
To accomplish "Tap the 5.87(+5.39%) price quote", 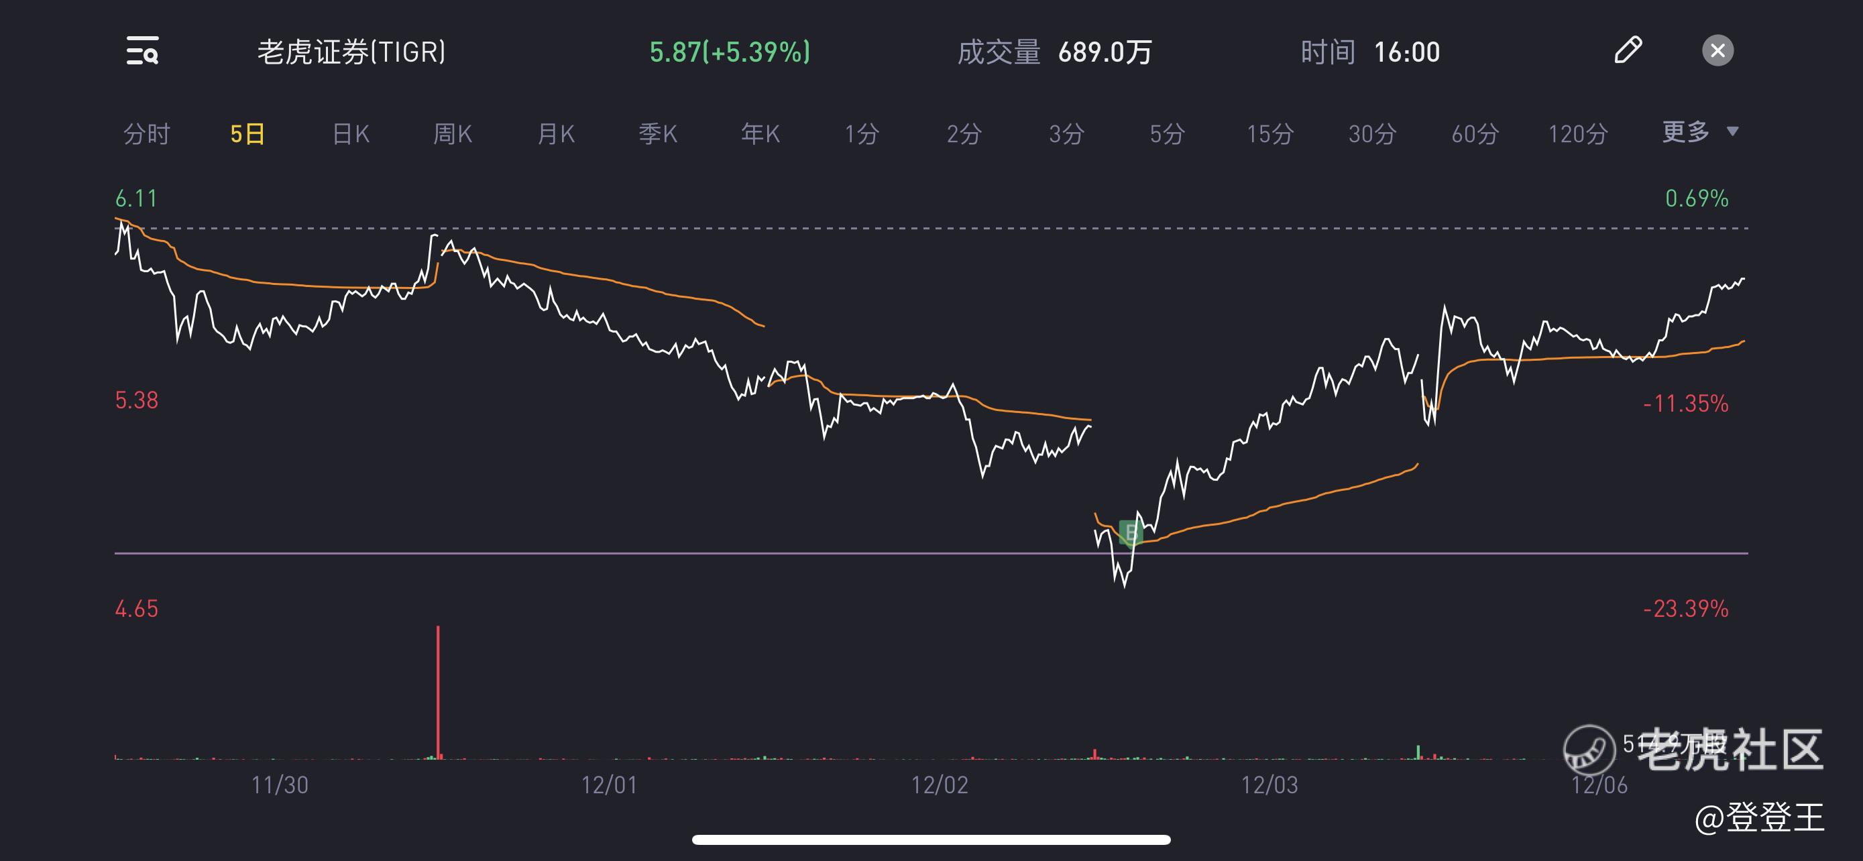I will (x=730, y=52).
